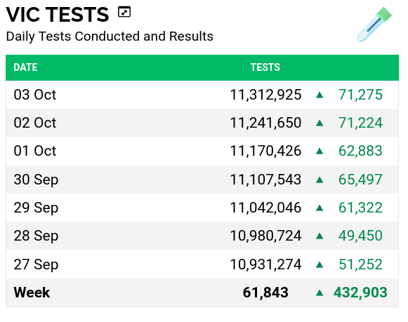Click the up arrow in the 27 Sep row
This screenshot has height=322, width=408.
pyautogui.click(x=320, y=264)
